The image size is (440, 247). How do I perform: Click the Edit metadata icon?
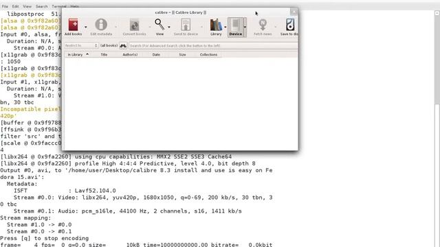pyautogui.click(x=101, y=25)
